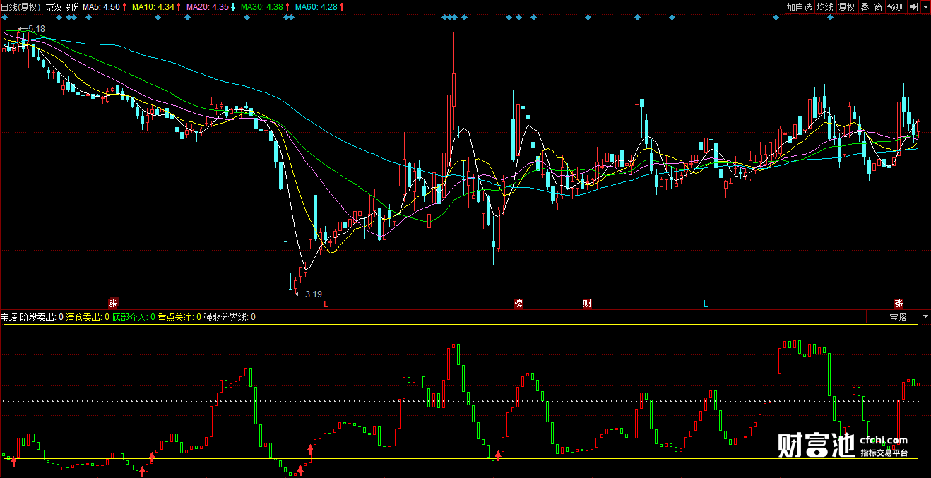Add stock via 加自选 button
Screen dimensions: 931x478
(x=799, y=7)
